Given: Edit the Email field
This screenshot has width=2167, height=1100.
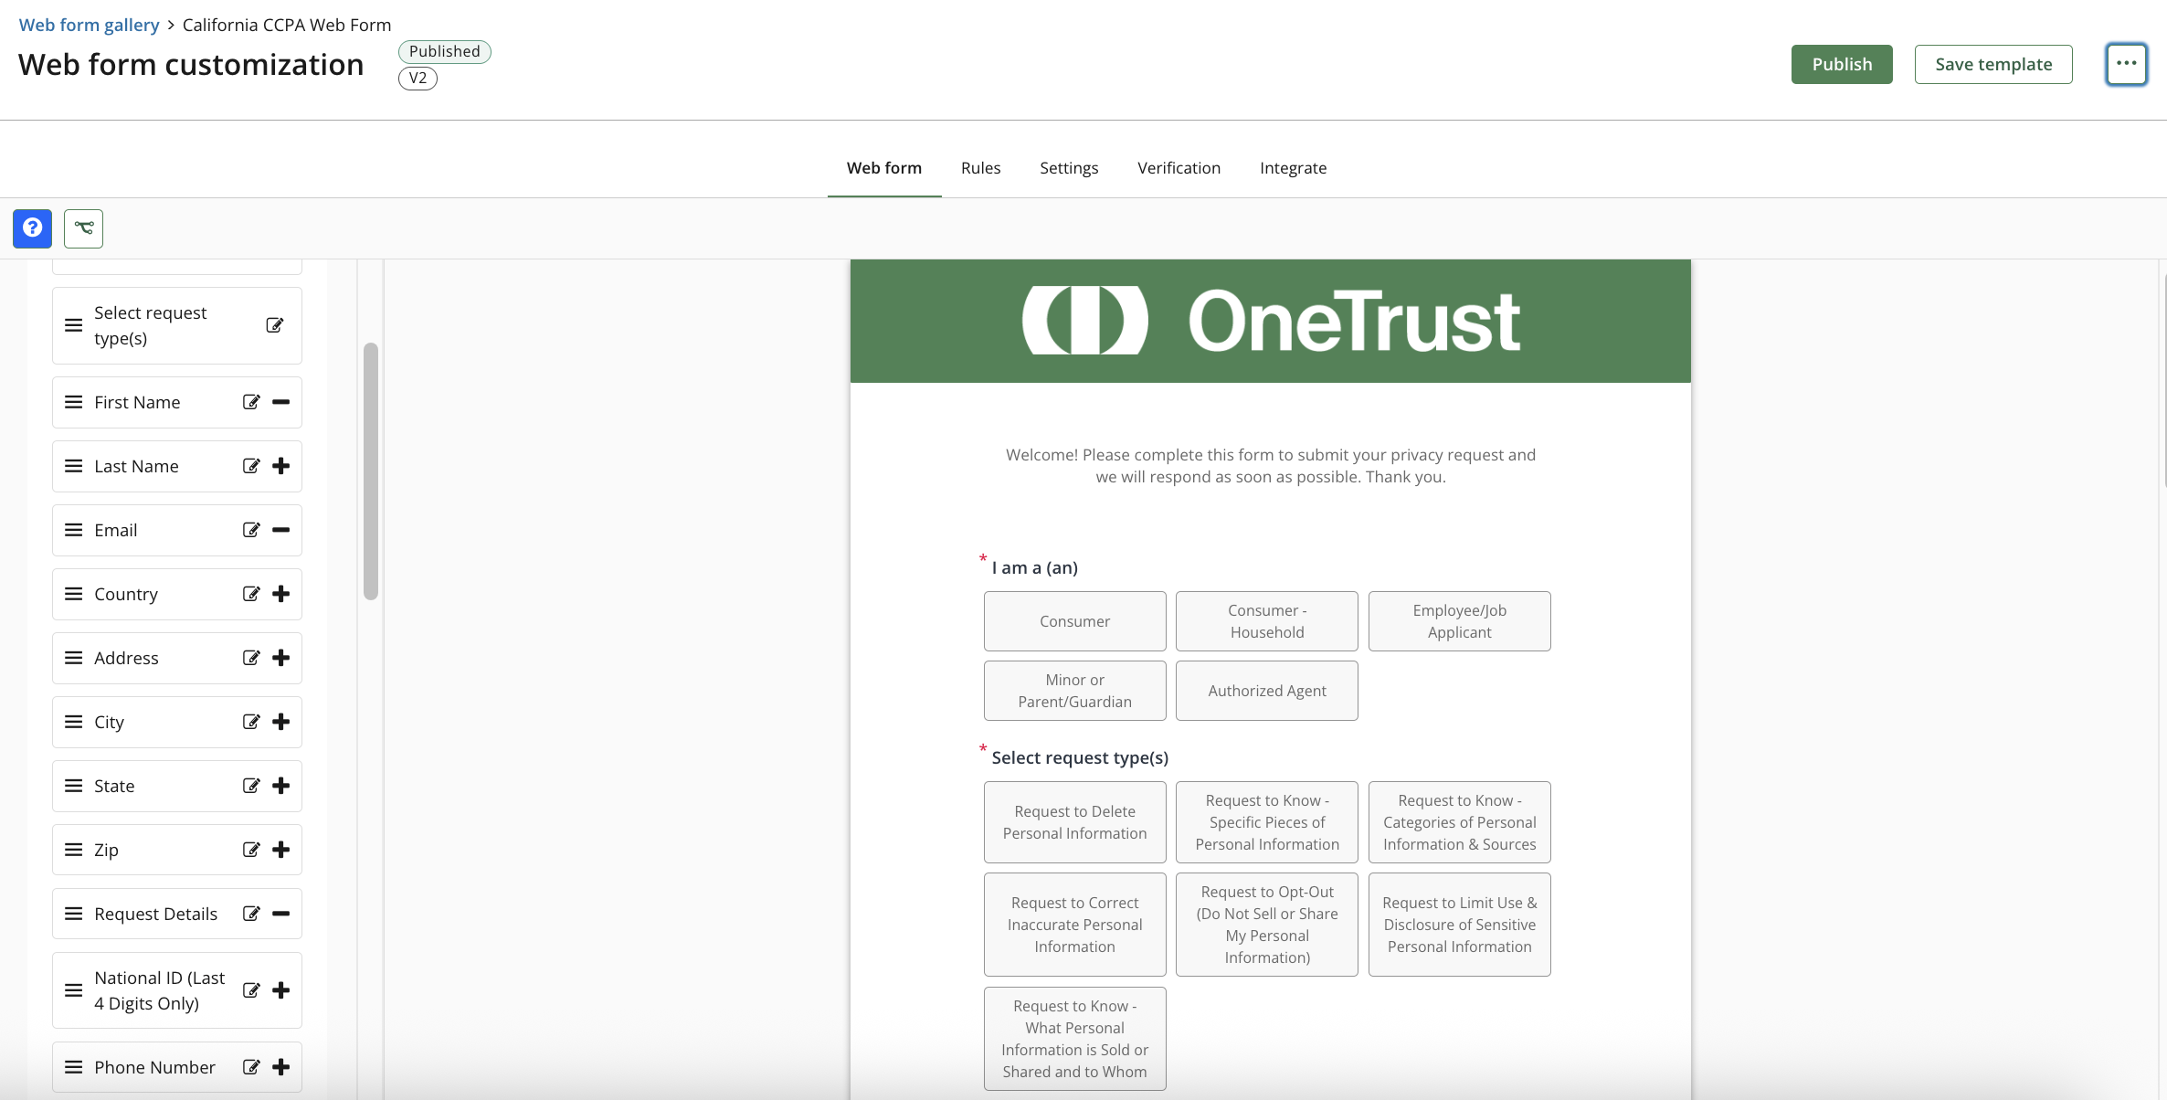Looking at the screenshot, I should (251, 530).
